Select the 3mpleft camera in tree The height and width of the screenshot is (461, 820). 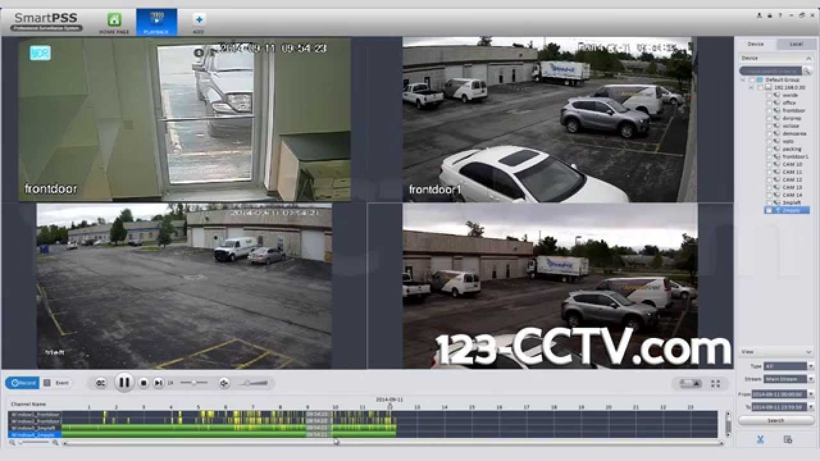tap(792, 203)
